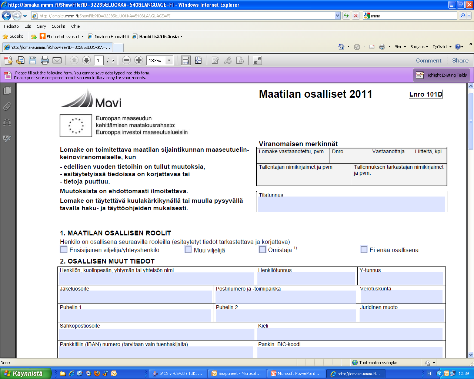Check Ensisijainen viljelijä/yhteyshenkilö checkbox

click(x=64, y=250)
